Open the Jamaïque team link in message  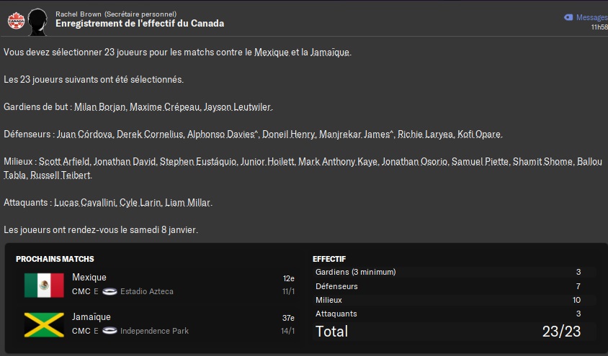pyautogui.click(x=330, y=53)
